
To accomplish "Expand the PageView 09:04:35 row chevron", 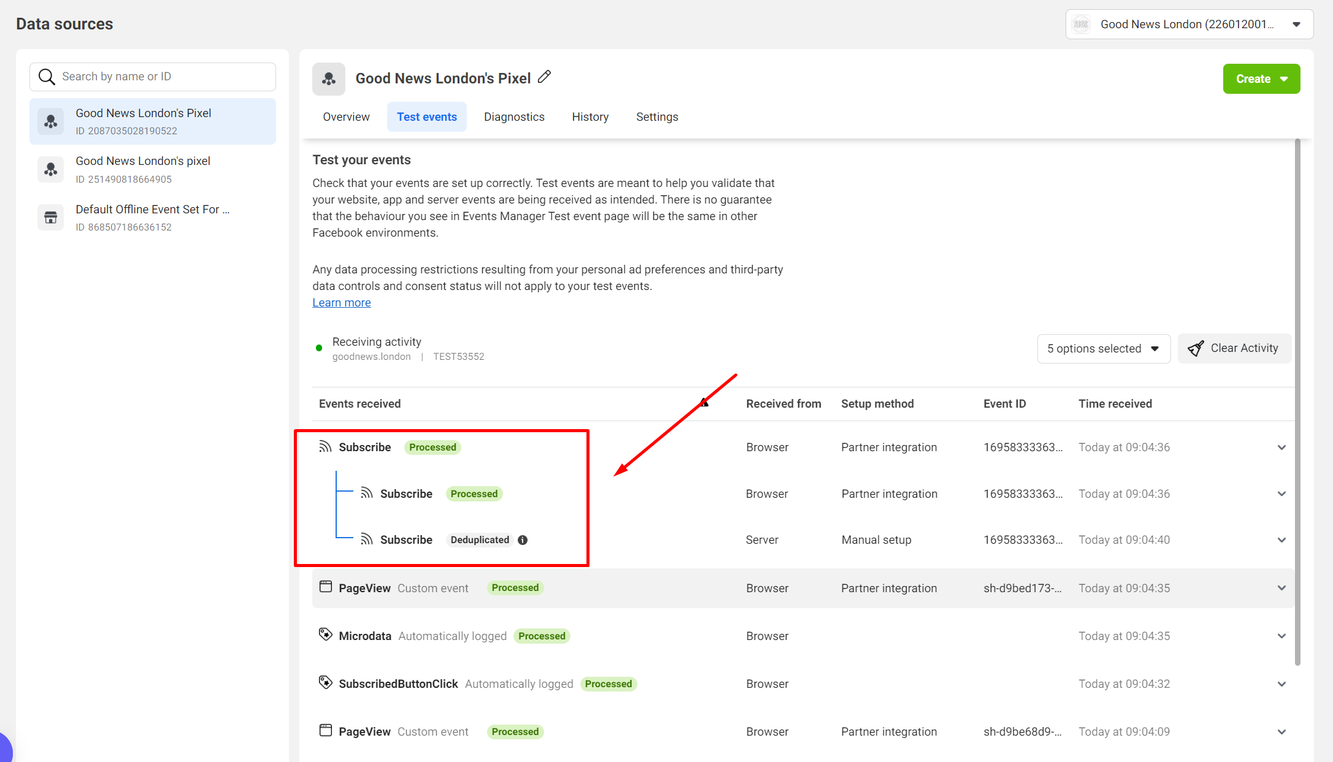I will (1281, 588).
